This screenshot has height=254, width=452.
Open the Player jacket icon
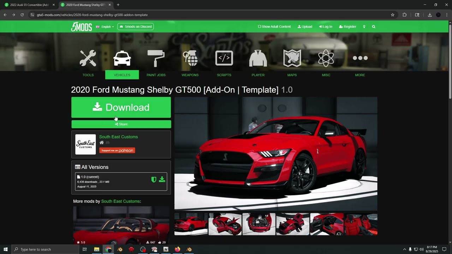[x=258, y=58]
